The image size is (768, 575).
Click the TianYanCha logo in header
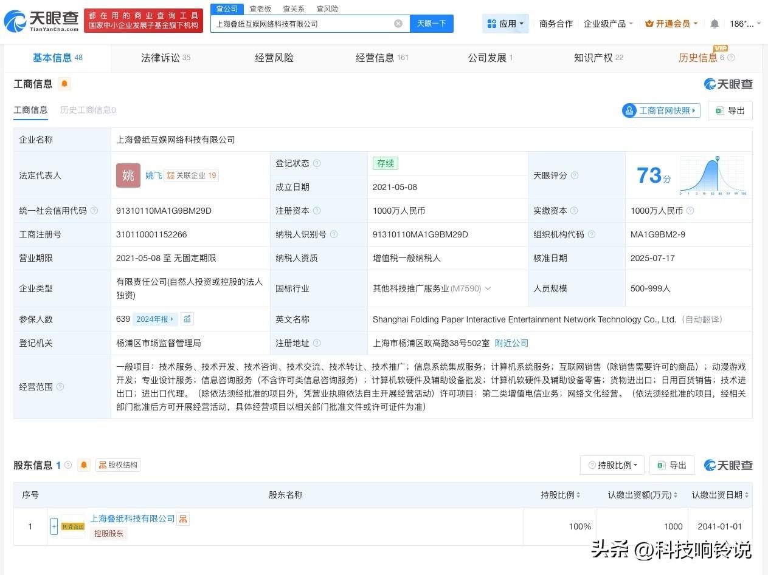click(x=41, y=21)
